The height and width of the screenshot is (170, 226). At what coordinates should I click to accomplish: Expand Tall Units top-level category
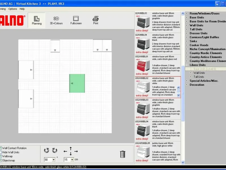[187, 29]
